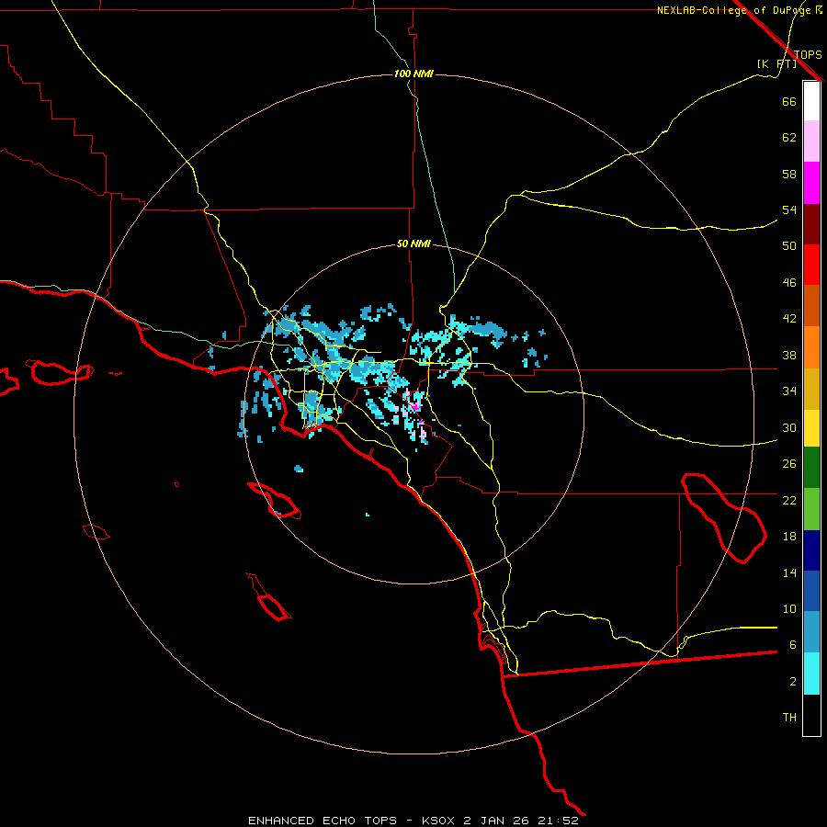Click the "38" legend value
Screen dimensions: 827x827
point(789,355)
